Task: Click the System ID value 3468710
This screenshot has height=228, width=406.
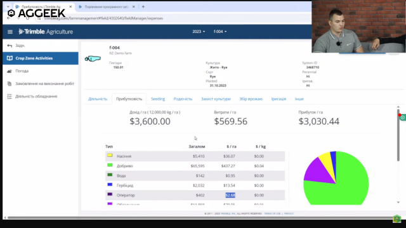Action: tap(313, 67)
